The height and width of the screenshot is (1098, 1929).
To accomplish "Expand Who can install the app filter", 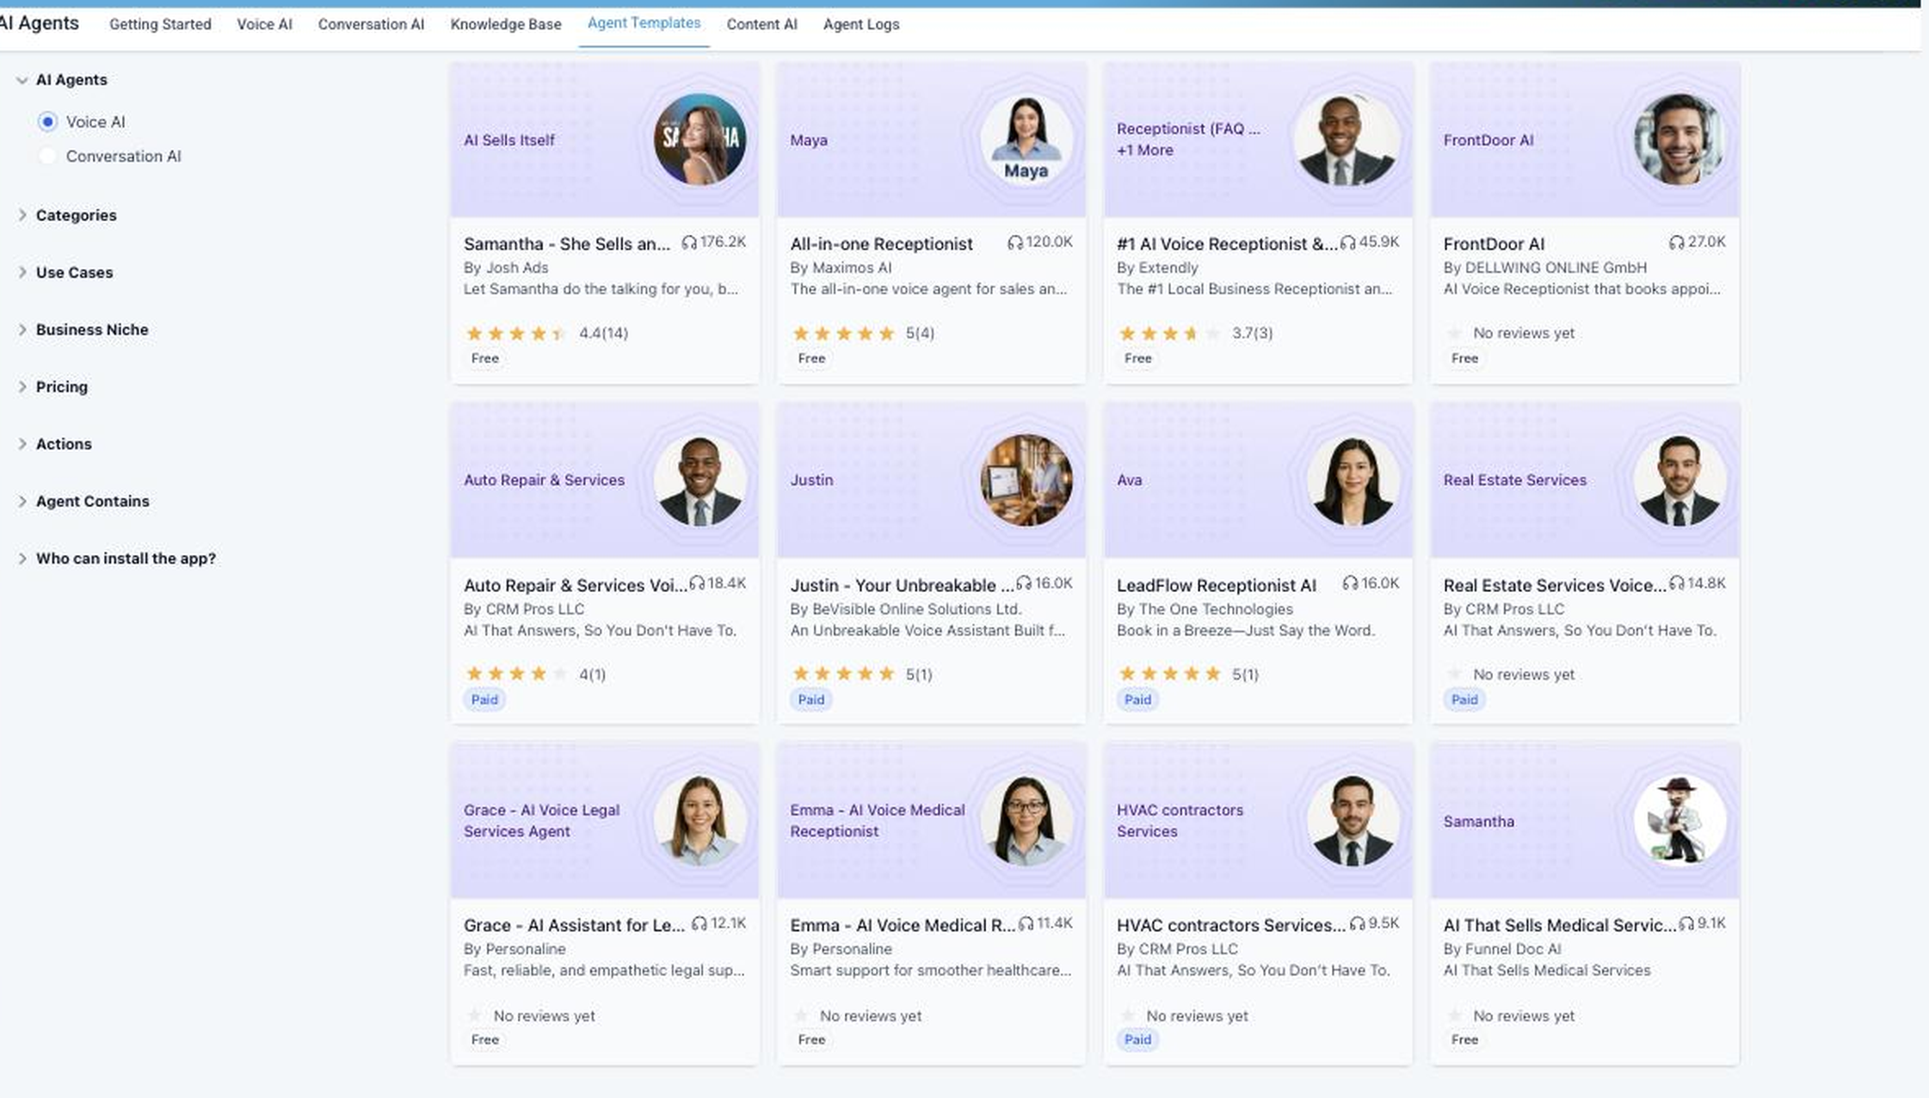I will tap(22, 558).
